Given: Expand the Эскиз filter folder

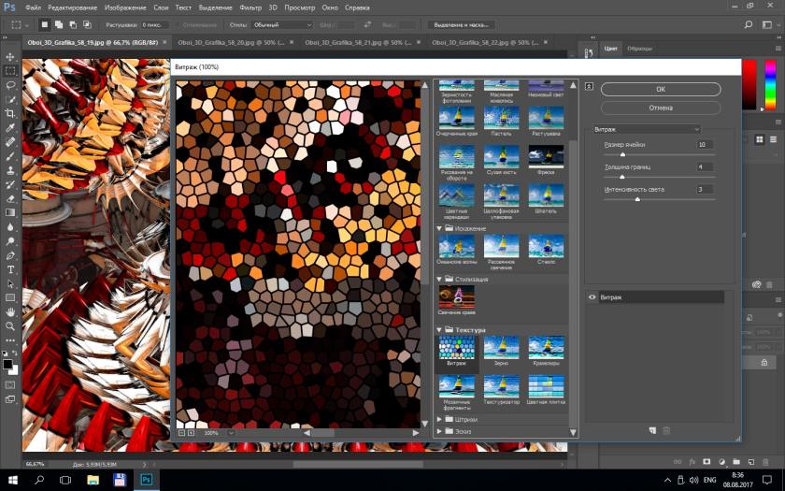Looking at the screenshot, I should coord(439,431).
